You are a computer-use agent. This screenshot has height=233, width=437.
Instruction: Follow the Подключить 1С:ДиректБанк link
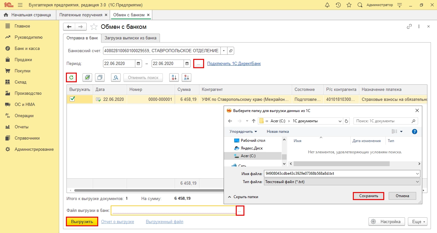point(234,63)
